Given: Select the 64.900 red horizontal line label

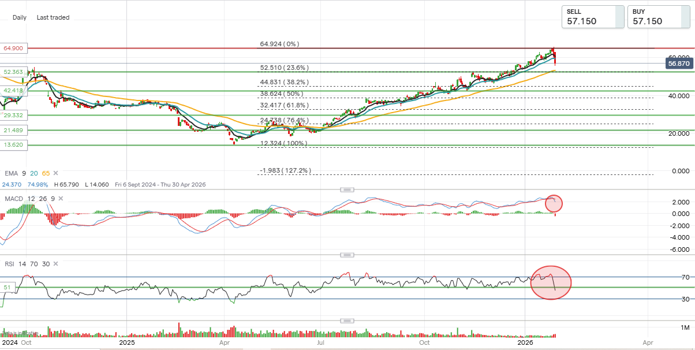Looking at the screenshot, I should [13, 49].
